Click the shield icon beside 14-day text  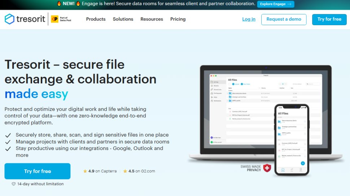[14, 184]
